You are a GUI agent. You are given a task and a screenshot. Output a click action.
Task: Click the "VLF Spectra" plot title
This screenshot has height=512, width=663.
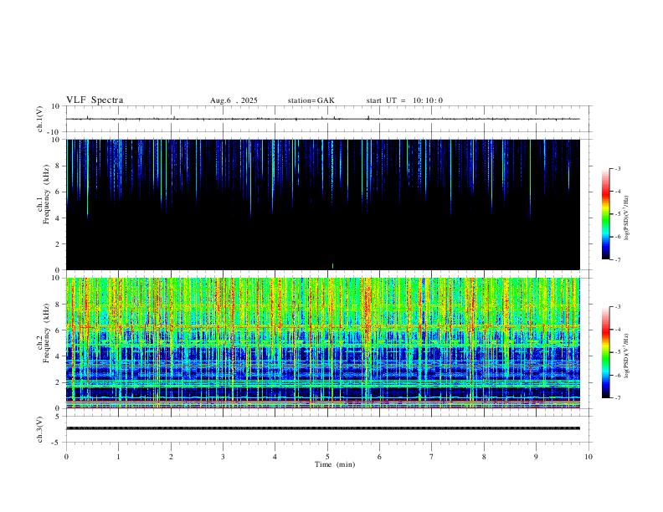[x=95, y=100]
